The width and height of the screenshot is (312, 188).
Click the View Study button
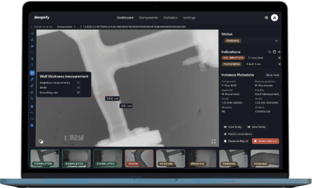coord(233,127)
